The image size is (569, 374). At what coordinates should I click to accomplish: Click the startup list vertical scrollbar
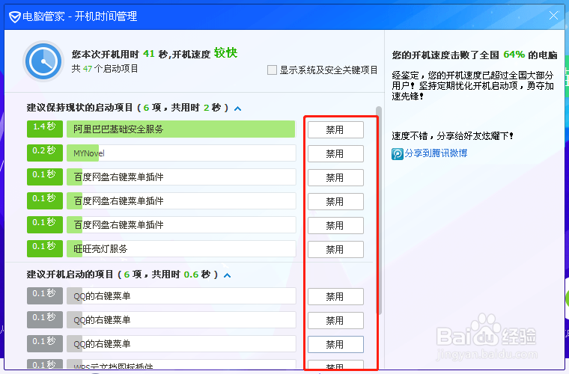point(379,210)
